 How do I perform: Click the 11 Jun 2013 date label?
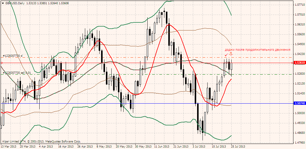coord(161,146)
